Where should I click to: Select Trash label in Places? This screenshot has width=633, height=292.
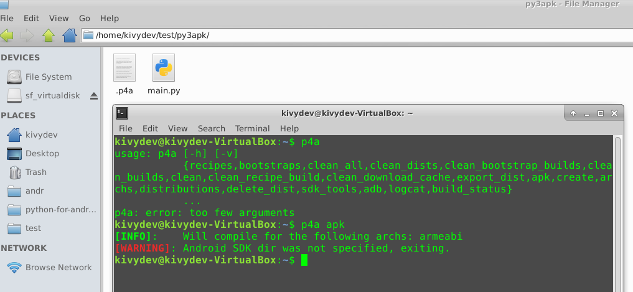point(36,172)
